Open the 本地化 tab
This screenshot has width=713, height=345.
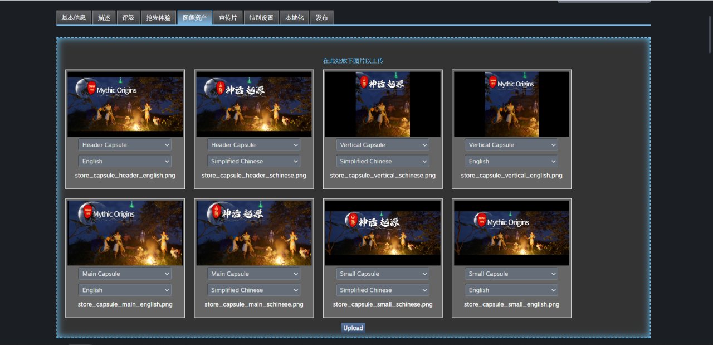(294, 18)
